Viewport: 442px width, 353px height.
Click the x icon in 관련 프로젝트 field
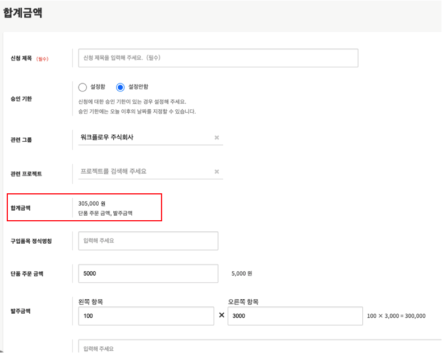[x=217, y=171]
